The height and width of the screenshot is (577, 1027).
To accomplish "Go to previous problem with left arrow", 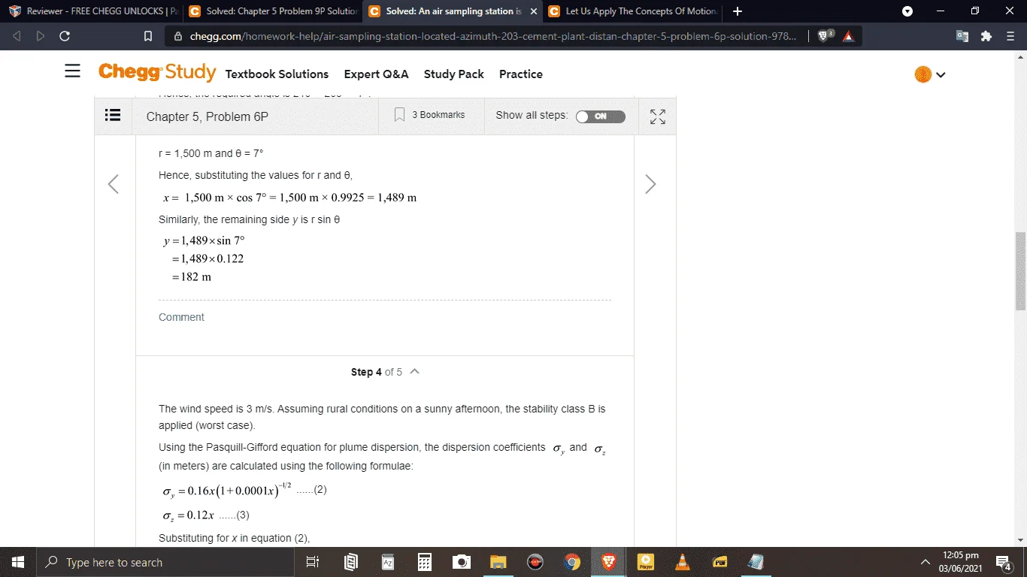I will click(x=114, y=184).
